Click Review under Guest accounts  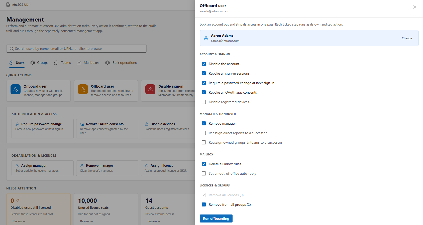[x=154, y=221]
